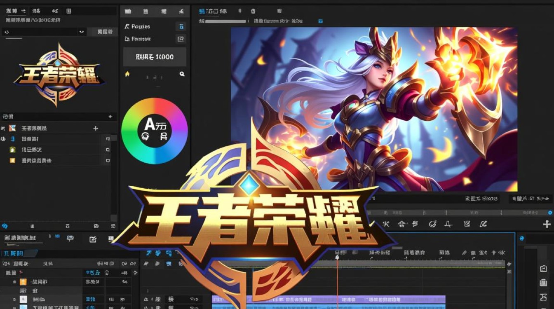Select the link-shaped tool in the timeline toolbar
Image resolution: width=554 pixels, height=309 pixels.
(483, 224)
